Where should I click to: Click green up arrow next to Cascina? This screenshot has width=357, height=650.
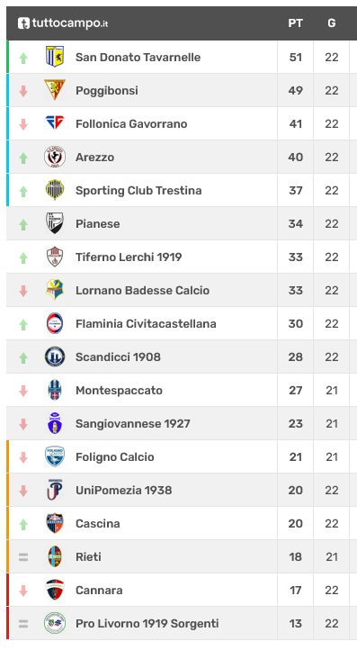click(x=23, y=524)
